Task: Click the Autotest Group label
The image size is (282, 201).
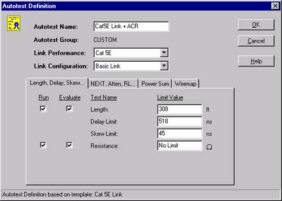Action: pos(56,40)
